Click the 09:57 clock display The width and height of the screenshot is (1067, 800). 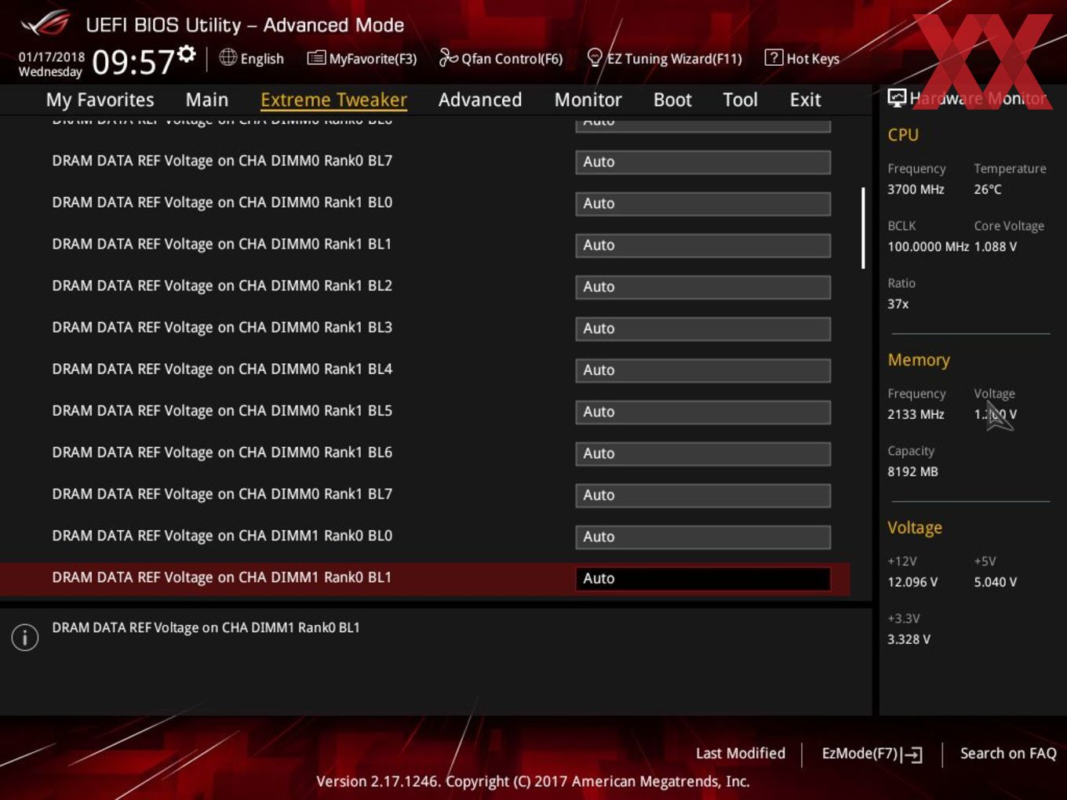(133, 62)
